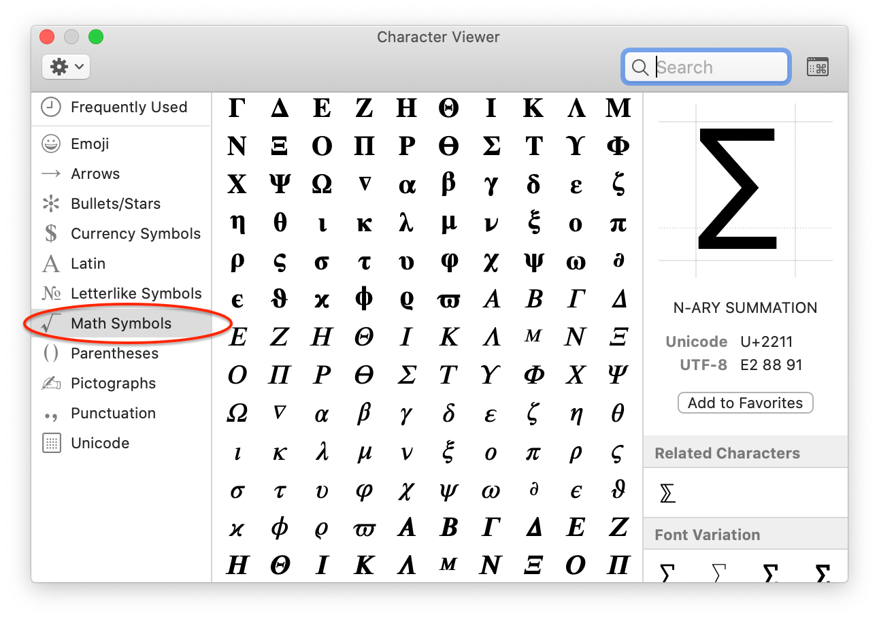879x619 pixels.
Task: Click the Letterlike Symbols № icon
Action: 49,293
